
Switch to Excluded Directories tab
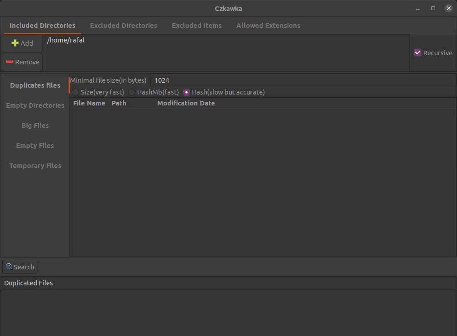(123, 26)
